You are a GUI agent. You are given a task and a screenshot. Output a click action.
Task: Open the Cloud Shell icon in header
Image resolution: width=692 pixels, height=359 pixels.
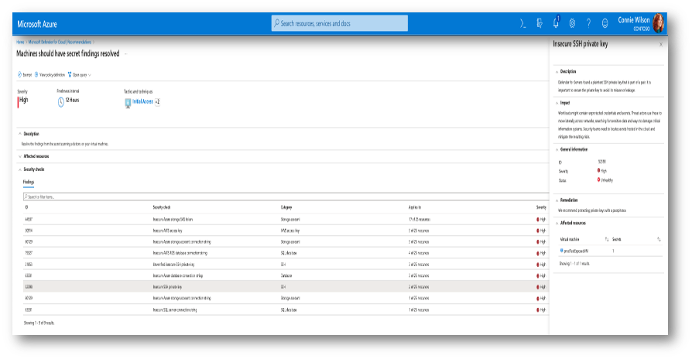pos(523,23)
